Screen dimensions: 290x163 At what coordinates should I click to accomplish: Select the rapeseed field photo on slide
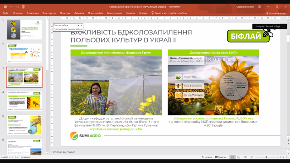tap(116, 86)
